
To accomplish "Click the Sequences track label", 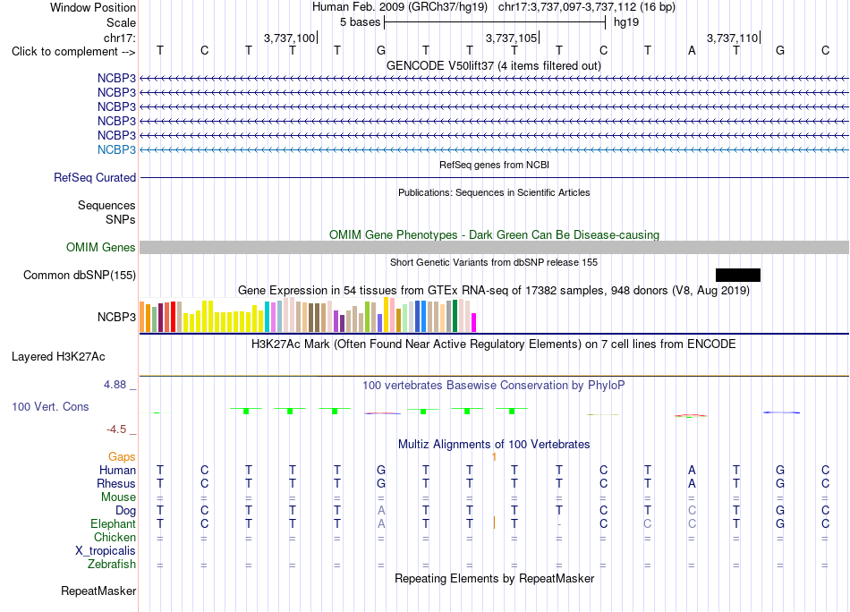I will pos(106,206).
